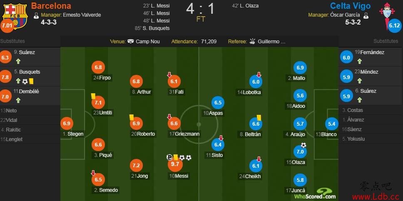Click Busquets' goal icon in substitutes
The width and height of the screenshot is (403, 201).
(25, 82)
